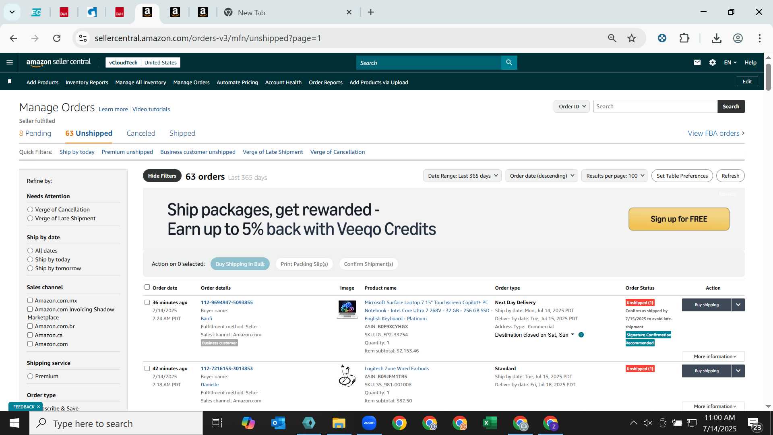Open the Order ID search type dropdown
Viewport: 773px width, 435px height.
[572, 106]
